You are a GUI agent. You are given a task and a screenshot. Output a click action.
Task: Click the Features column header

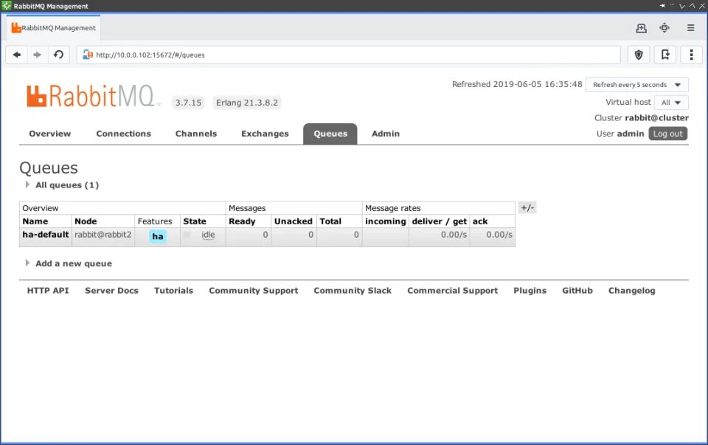155,221
